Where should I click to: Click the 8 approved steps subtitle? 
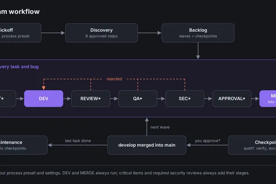click(101, 36)
